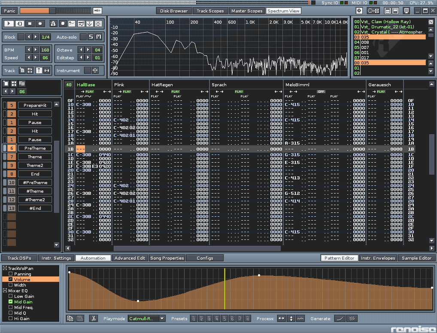Click the Panic button
The height and width of the screenshot is (333, 437).
tap(9, 10)
